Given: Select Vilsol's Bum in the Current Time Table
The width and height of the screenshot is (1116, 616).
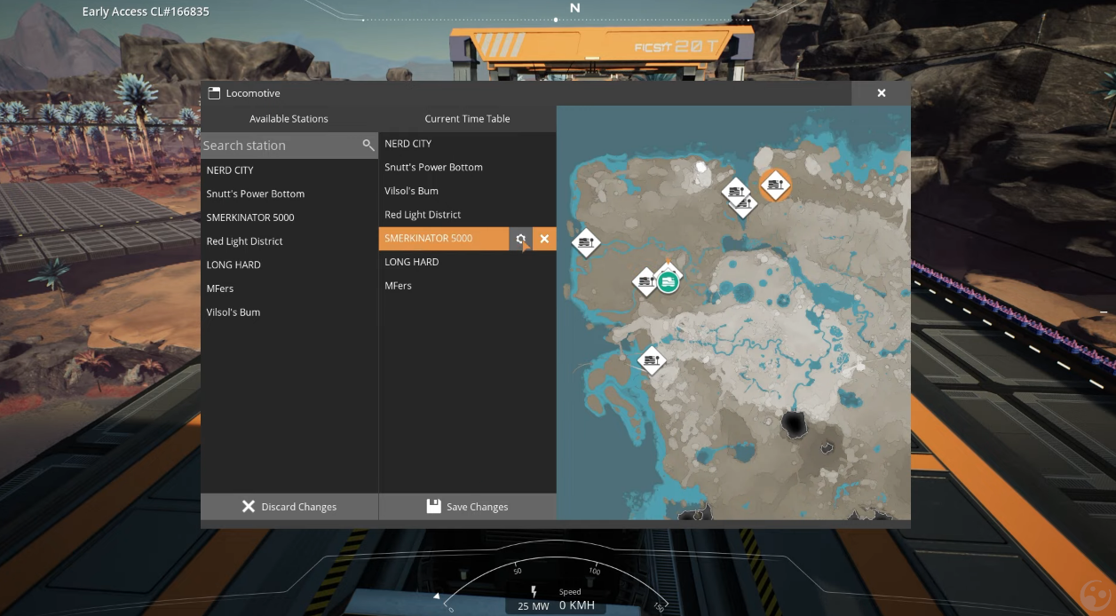Looking at the screenshot, I should coord(468,191).
